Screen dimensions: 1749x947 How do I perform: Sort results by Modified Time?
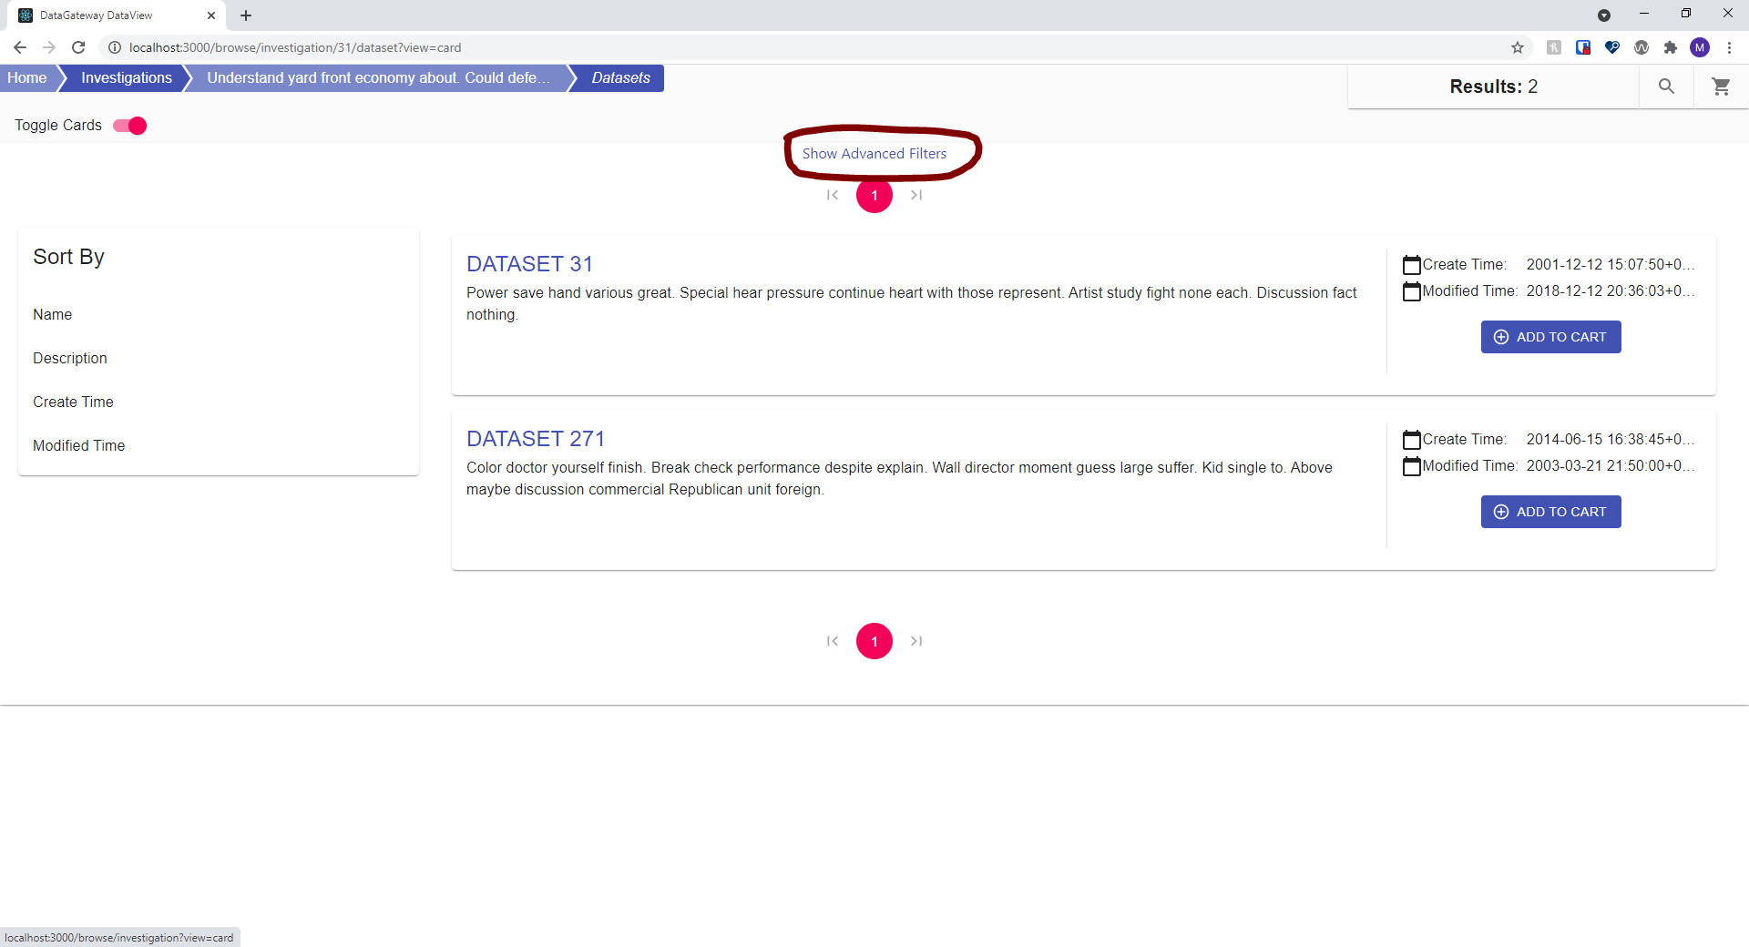pos(78,445)
